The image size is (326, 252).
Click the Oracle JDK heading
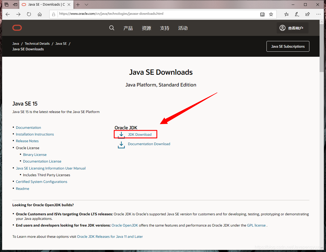(126, 128)
